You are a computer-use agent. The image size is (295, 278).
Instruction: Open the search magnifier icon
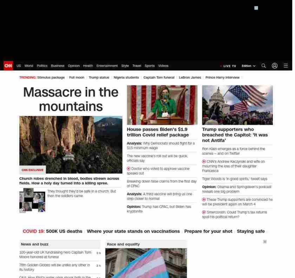click(264, 66)
